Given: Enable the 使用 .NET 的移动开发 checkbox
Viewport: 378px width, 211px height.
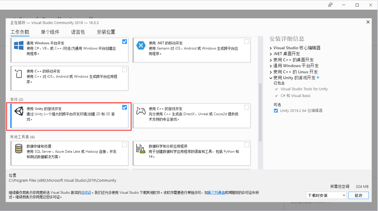Looking at the screenshot, I should click(247, 42).
